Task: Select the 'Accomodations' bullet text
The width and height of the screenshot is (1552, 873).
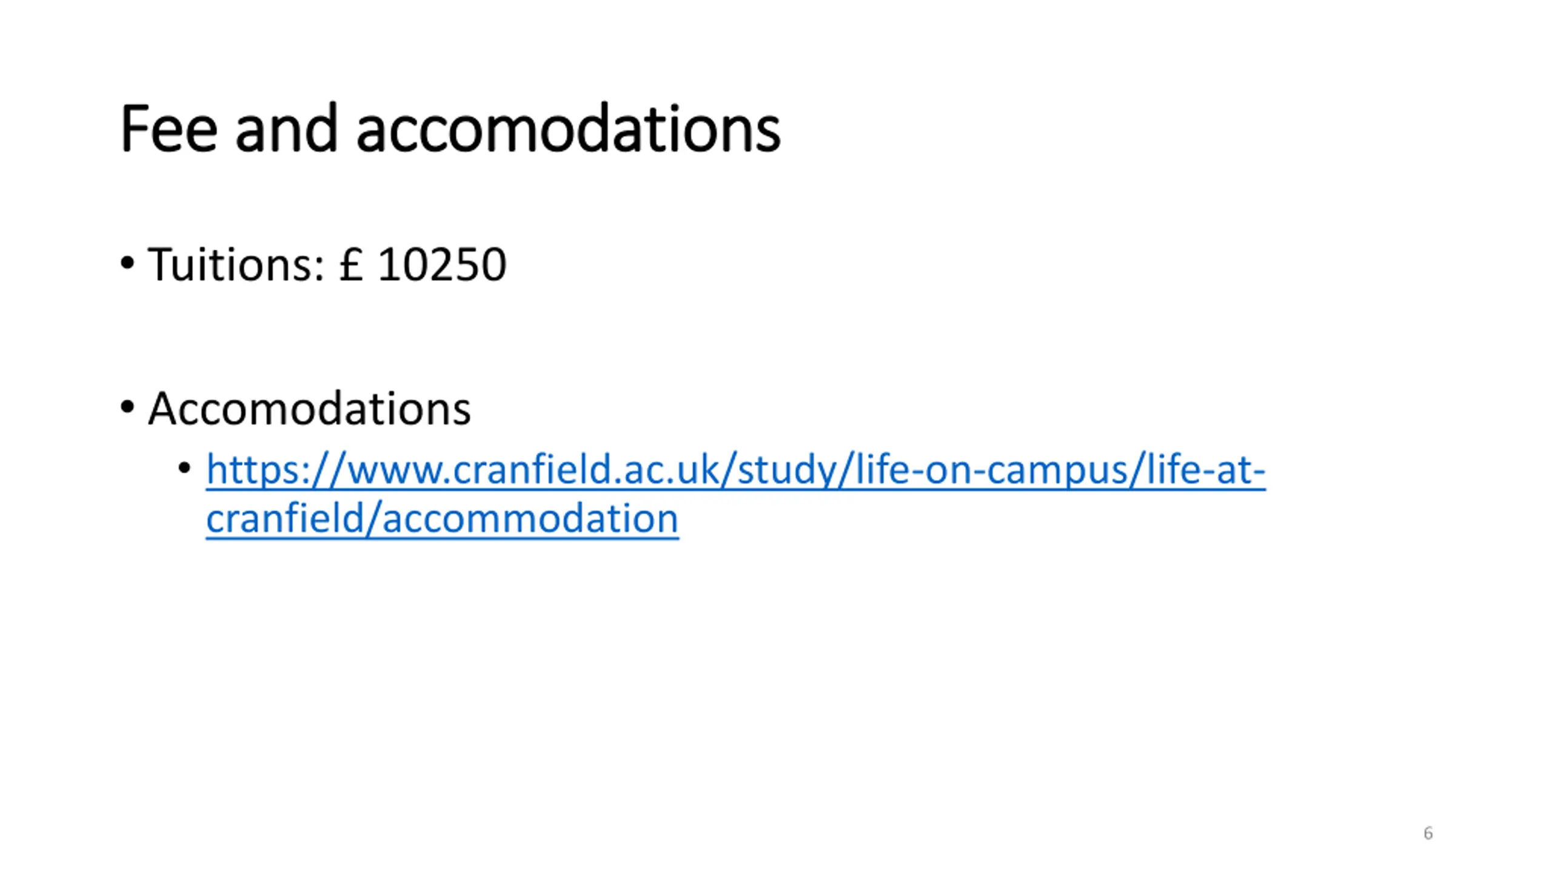Action: 309,409
